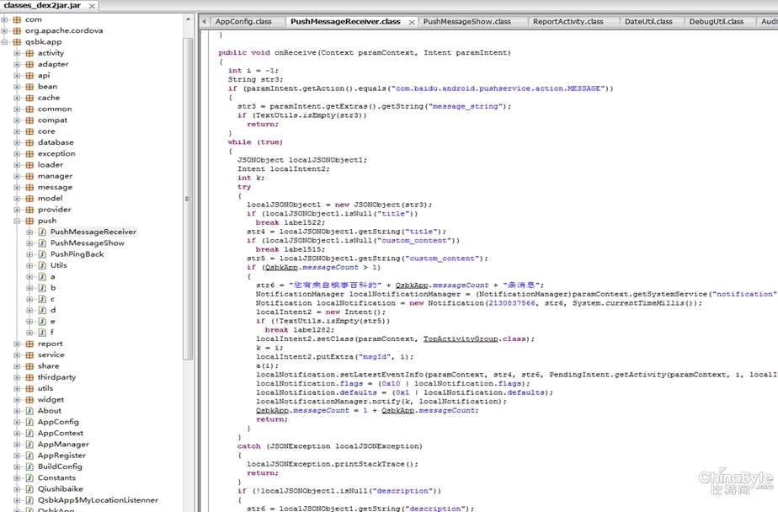Click the PushMessageShow class file icon

(x=42, y=243)
